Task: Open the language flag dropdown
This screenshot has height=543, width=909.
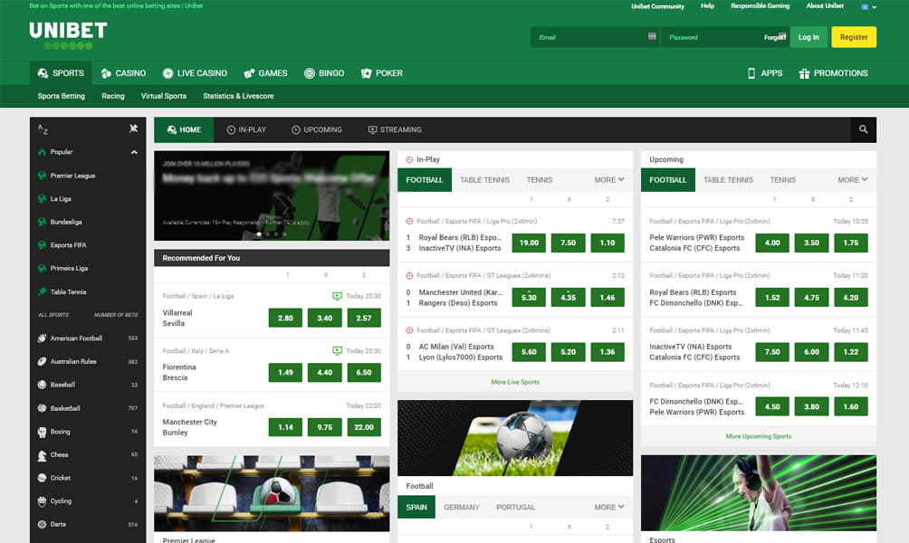Action: 868,7
